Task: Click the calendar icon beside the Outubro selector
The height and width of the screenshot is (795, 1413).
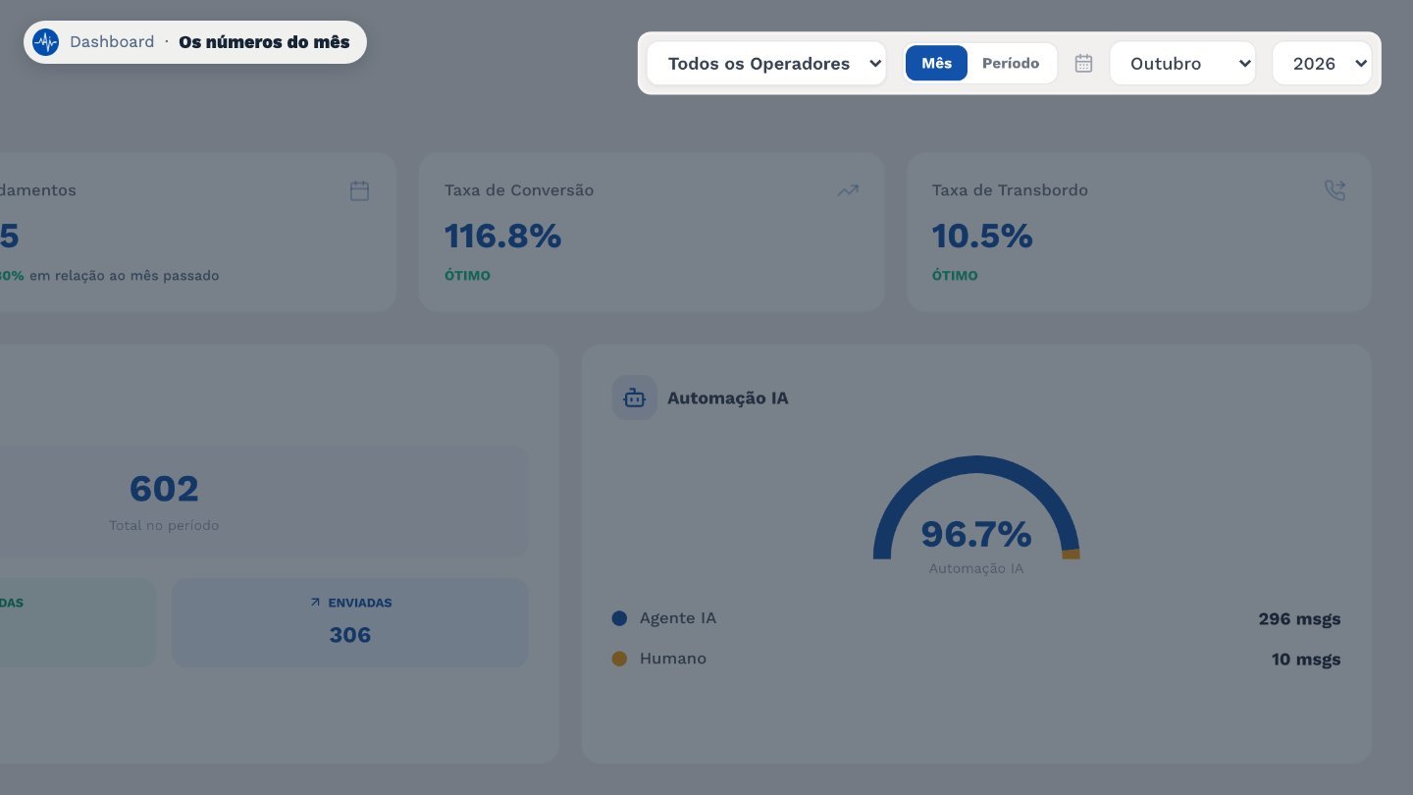Action: tap(1083, 64)
